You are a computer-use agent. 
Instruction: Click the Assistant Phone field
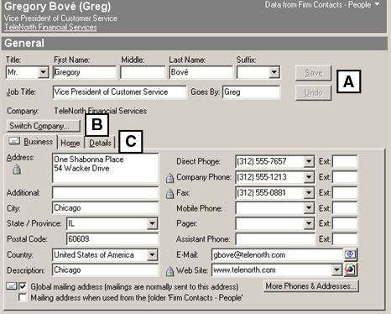(x=275, y=239)
